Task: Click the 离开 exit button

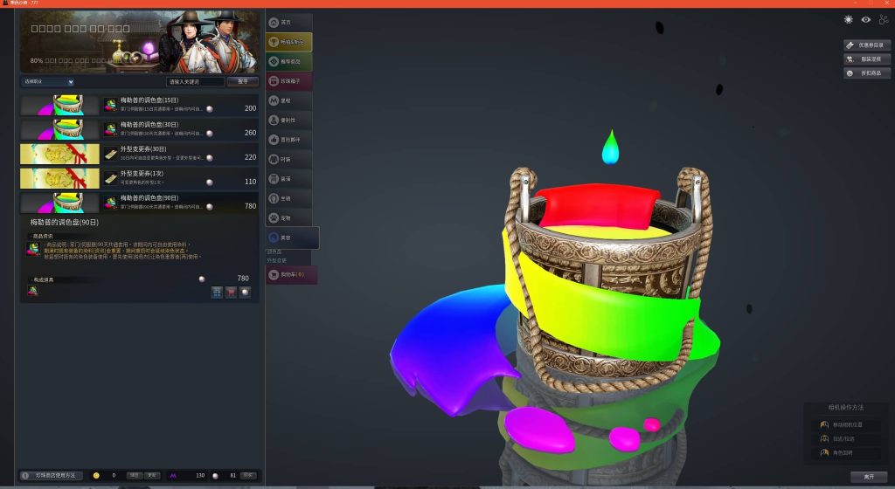Action: coord(868,477)
